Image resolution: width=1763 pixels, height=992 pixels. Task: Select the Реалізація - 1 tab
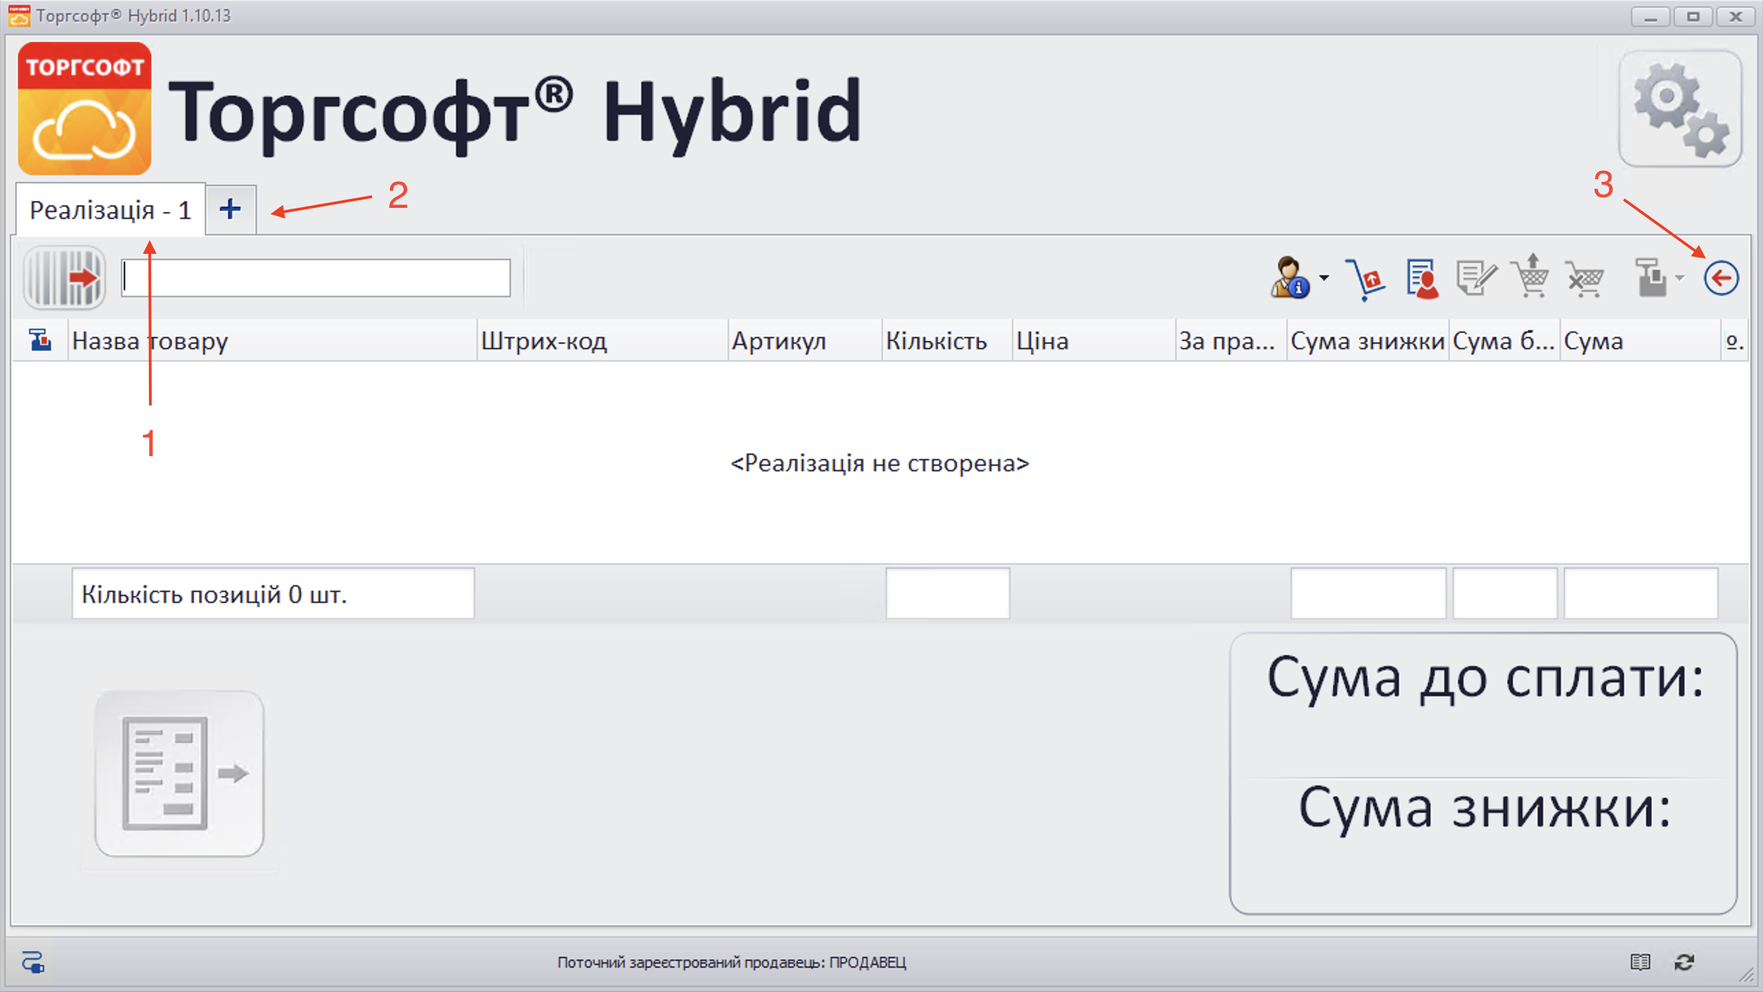click(110, 210)
